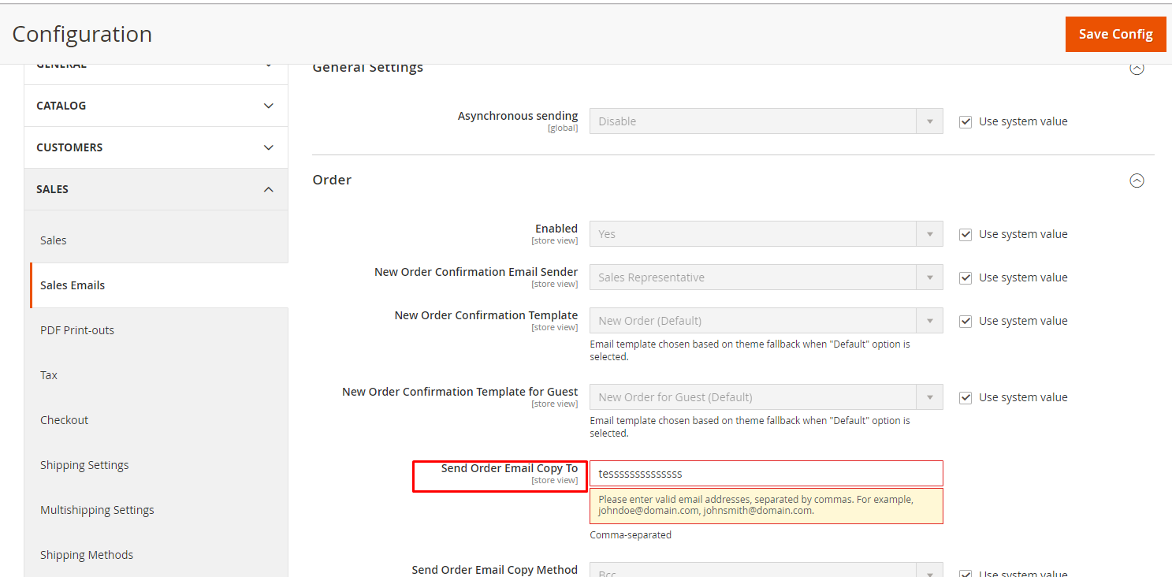Screen dimensions: 1172x577
Task: Select Sales Emails in the sidebar
Action: [73, 285]
